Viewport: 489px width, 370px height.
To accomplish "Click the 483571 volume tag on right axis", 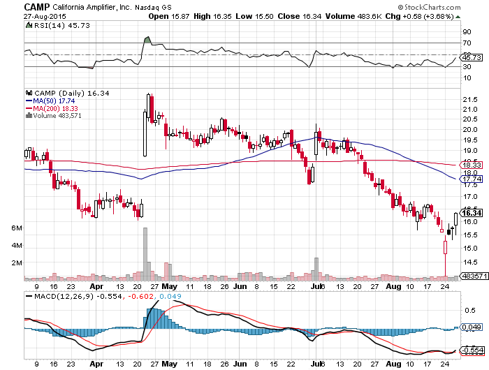I will (x=474, y=276).
